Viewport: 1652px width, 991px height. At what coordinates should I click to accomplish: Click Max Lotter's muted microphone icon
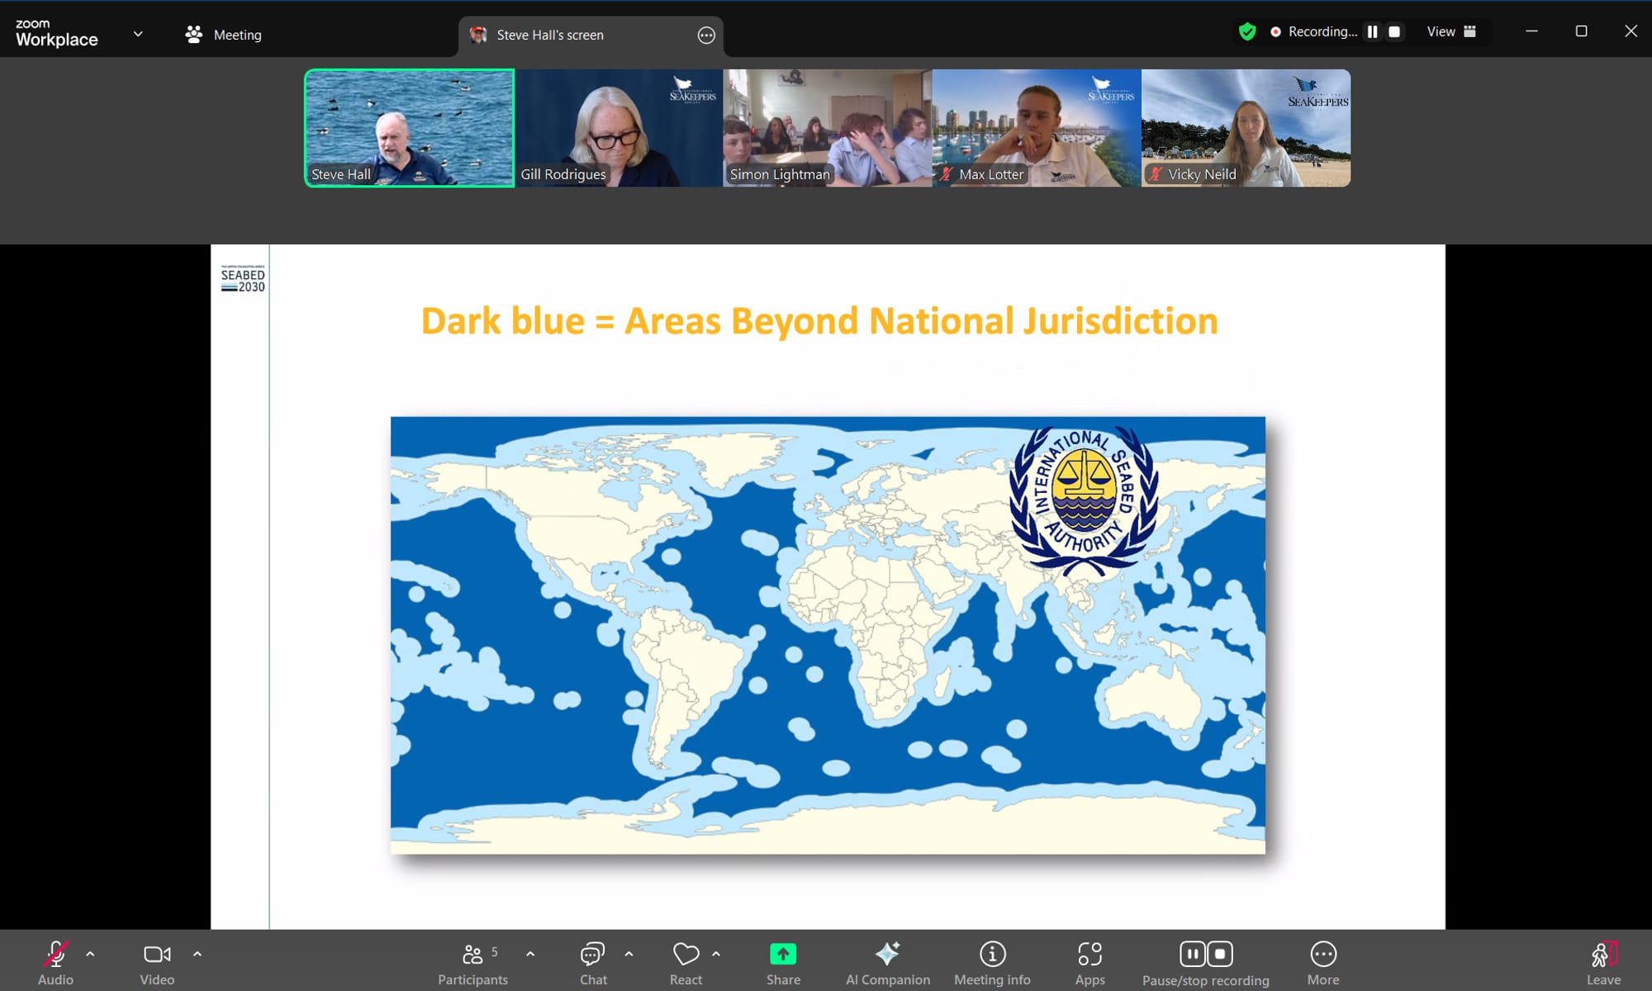947,174
